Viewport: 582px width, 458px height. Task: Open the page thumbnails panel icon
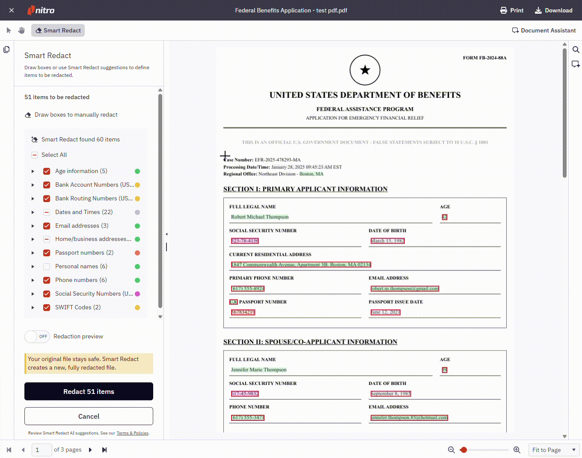tap(6, 50)
